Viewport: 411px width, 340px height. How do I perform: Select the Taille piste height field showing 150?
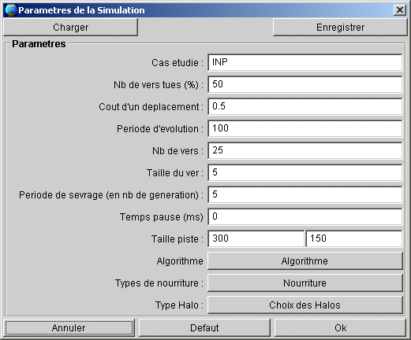(x=354, y=238)
